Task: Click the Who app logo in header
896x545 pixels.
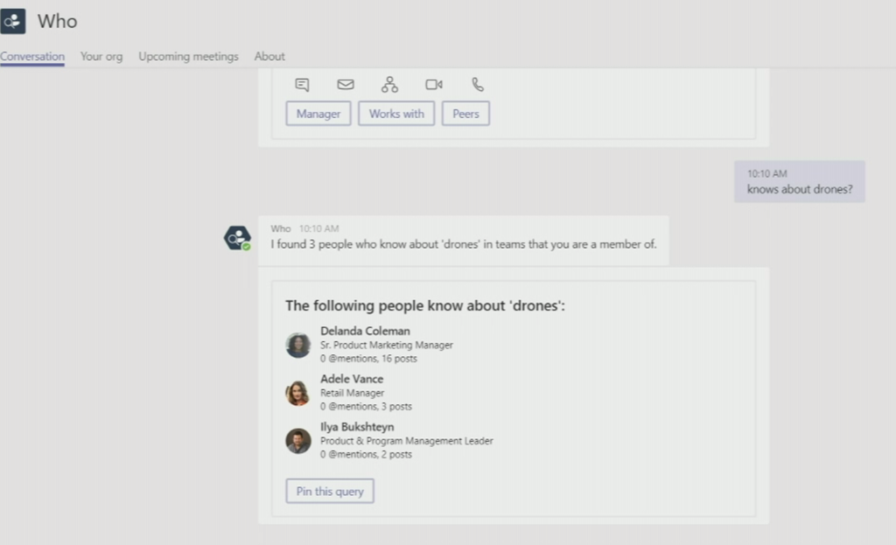Action: point(13,21)
